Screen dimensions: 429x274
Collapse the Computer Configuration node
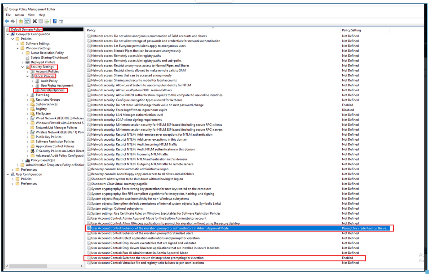8,34
